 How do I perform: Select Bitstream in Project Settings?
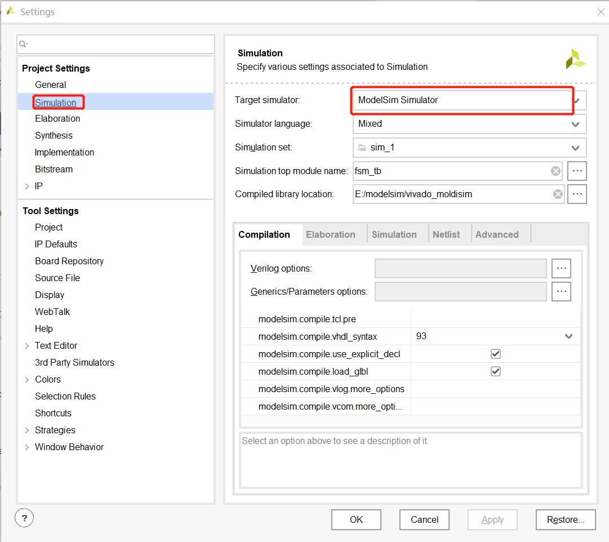(54, 169)
